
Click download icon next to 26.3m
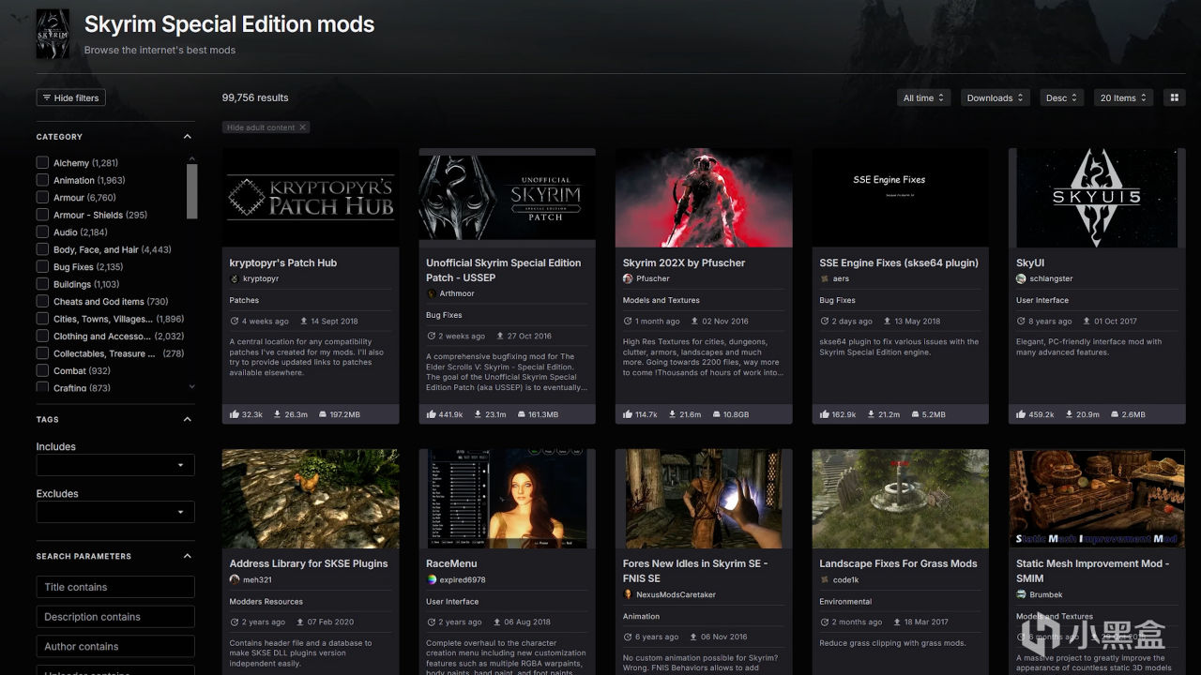pyautogui.click(x=277, y=413)
